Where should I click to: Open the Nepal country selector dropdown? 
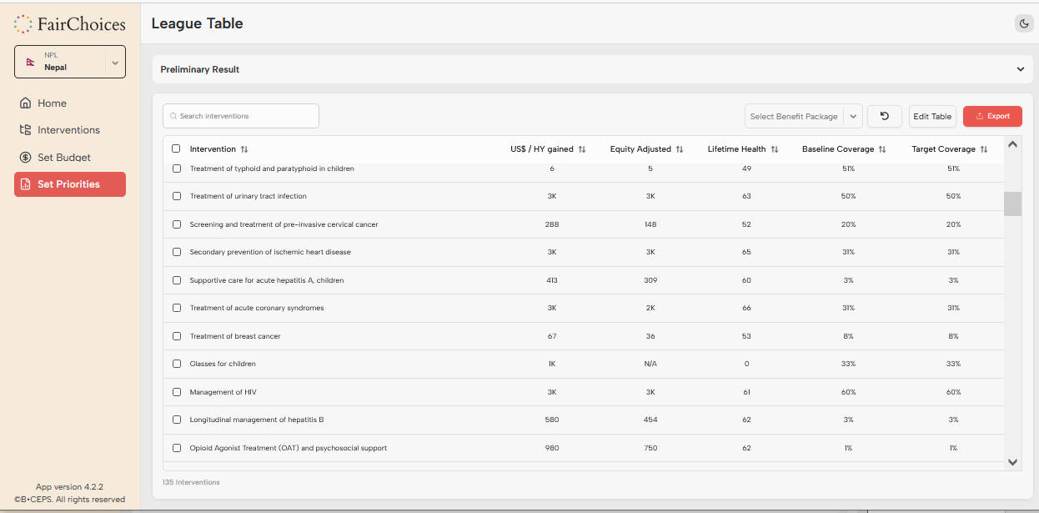tap(115, 63)
